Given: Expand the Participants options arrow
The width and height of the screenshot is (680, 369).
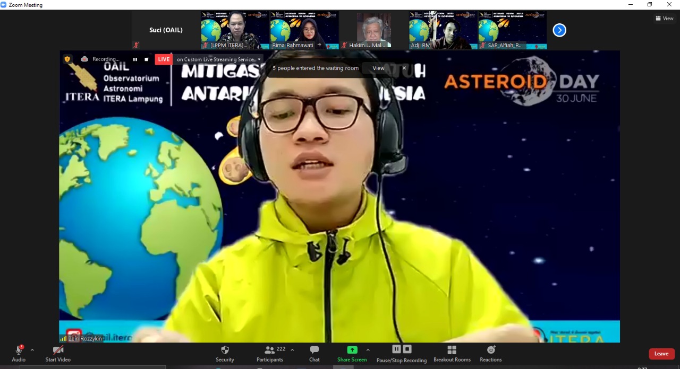Looking at the screenshot, I should [292, 350].
